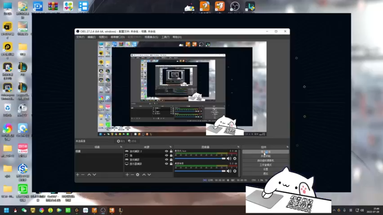The width and height of the screenshot is (383, 215).
Task: Open the 工具(T) Tools menu
Action: pos(165,37)
